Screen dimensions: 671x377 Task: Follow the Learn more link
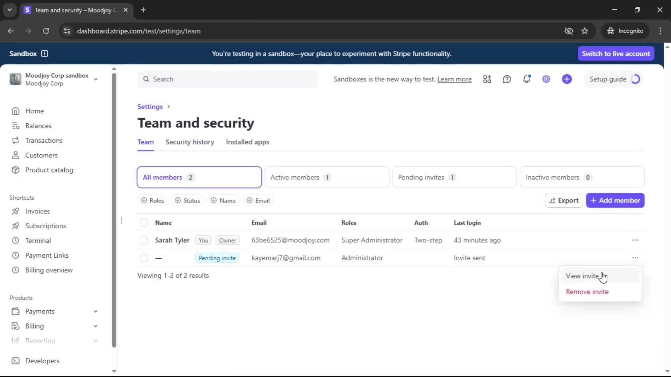click(454, 79)
